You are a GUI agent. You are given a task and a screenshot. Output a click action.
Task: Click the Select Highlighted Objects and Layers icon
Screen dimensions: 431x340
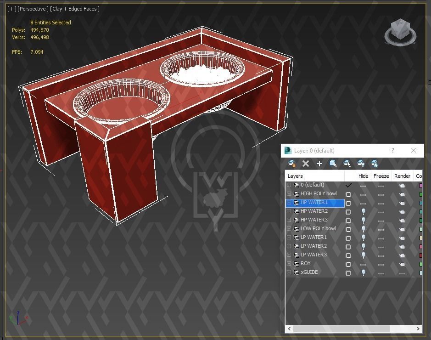click(x=333, y=164)
